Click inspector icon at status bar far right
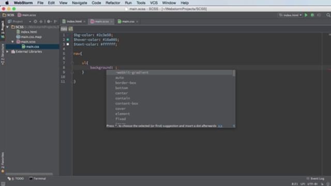This screenshot has height=186, width=331. click(328, 184)
